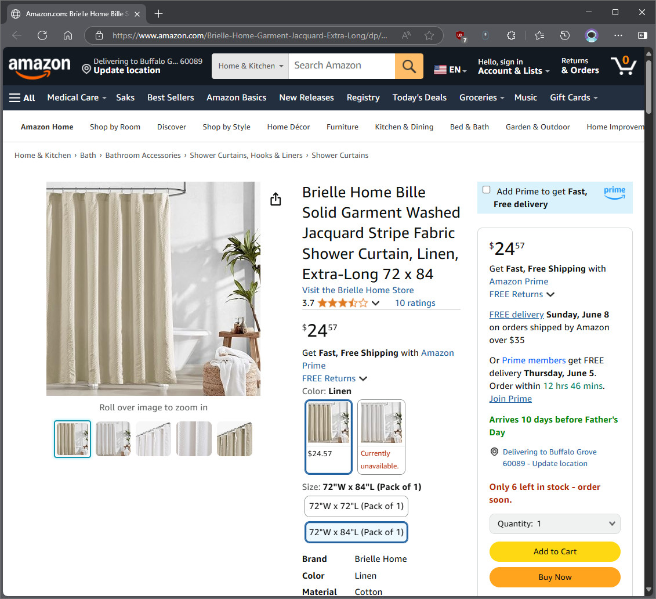Click the browser home icon
This screenshot has width=656, height=599.
pos(68,35)
